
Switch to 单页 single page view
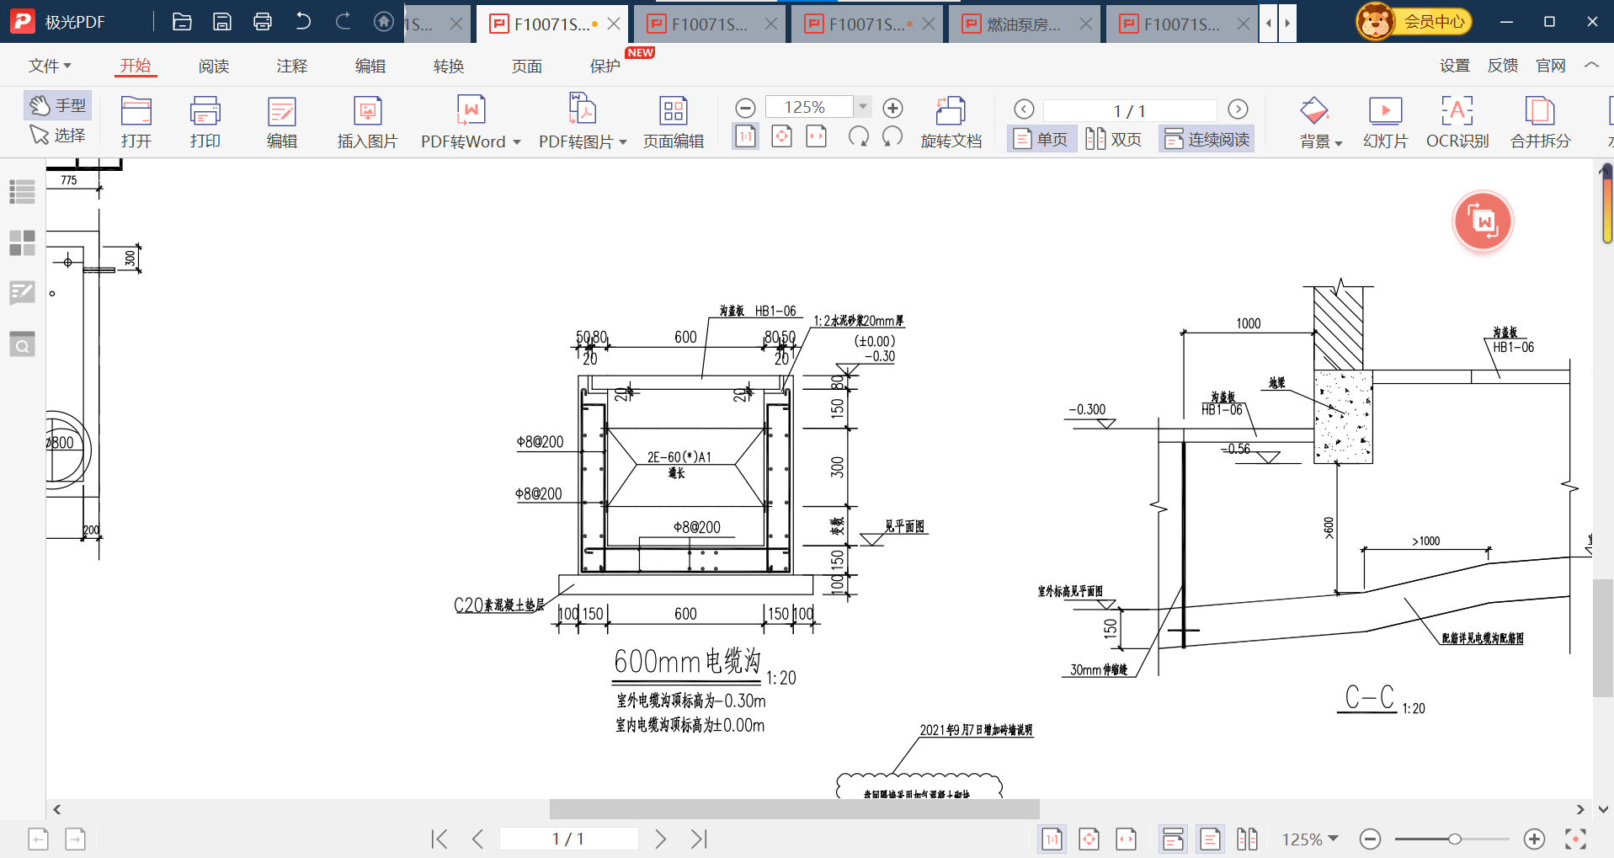(1041, 139)
